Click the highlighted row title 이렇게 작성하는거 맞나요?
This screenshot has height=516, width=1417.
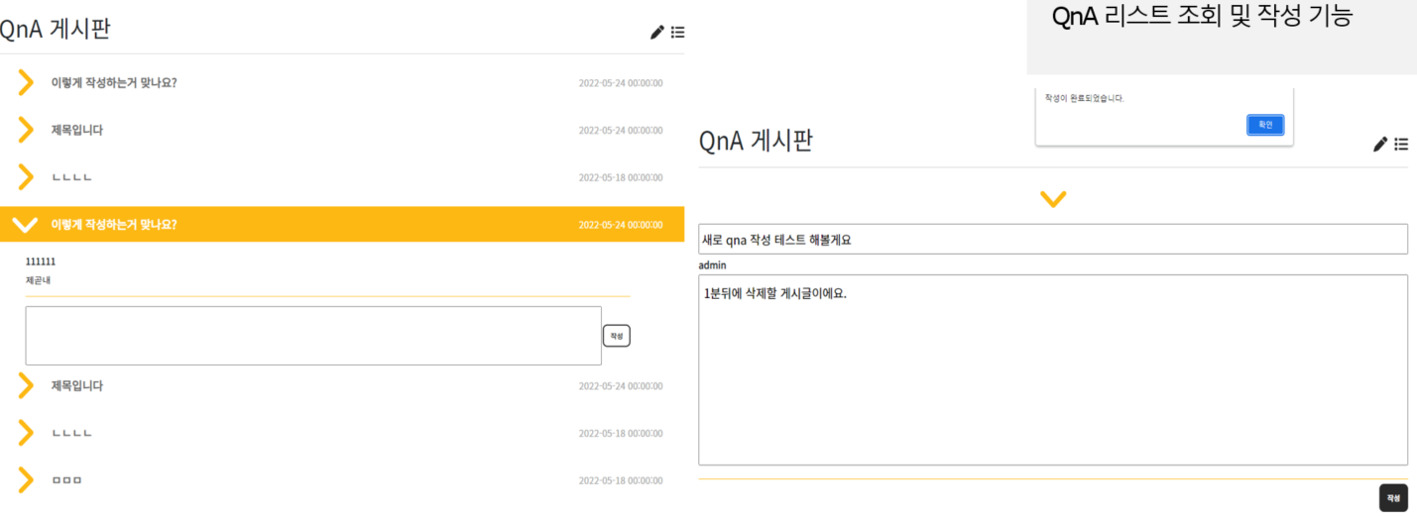114,225
